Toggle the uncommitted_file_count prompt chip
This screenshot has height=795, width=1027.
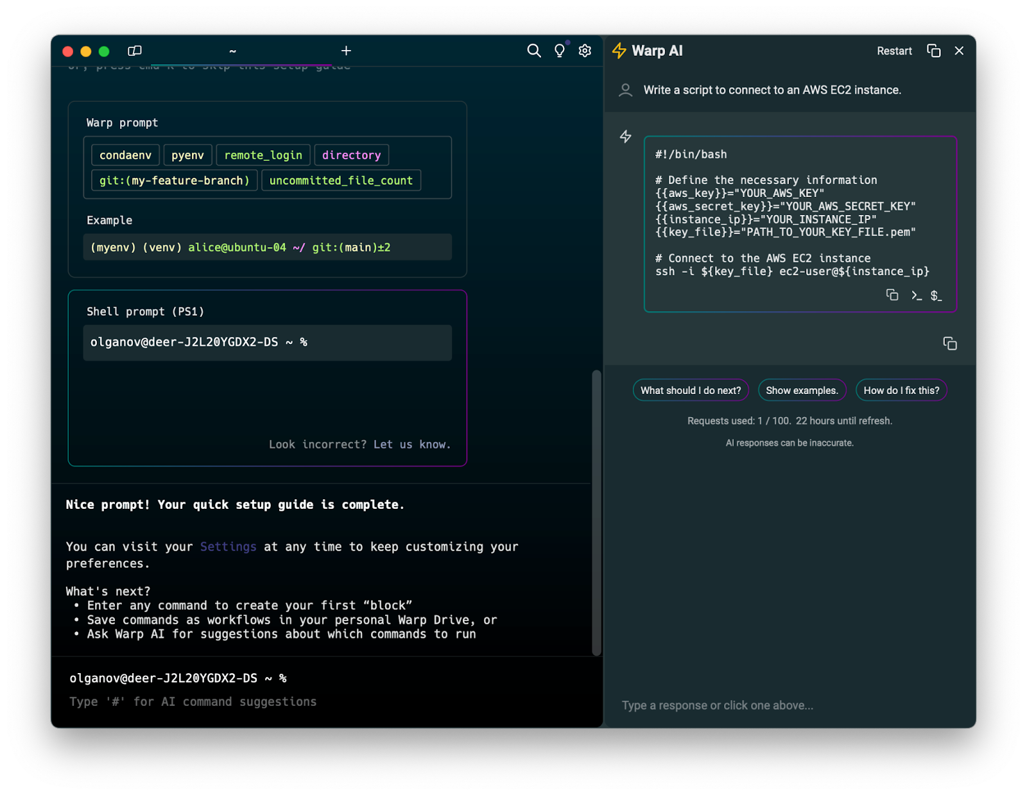pyautogui.click(x=341, y=180)
